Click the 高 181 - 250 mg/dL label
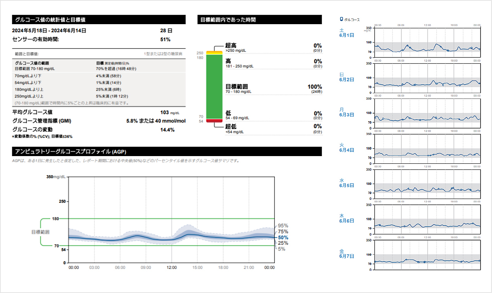The width and height of the screenshot is (492, 293). point(239,63)
